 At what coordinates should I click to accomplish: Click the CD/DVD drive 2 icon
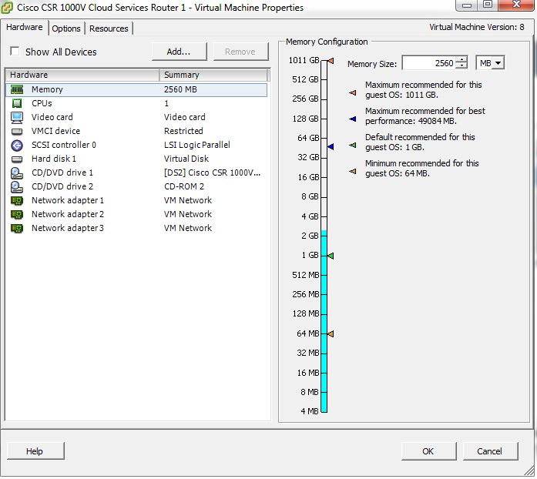click(17, 186)
